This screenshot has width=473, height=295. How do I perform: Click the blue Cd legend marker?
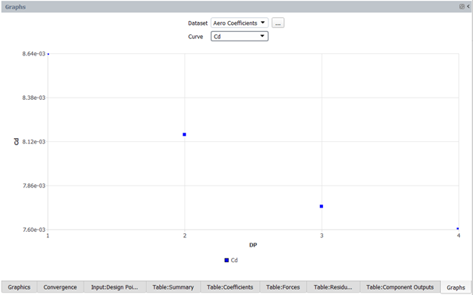[226, 261]
